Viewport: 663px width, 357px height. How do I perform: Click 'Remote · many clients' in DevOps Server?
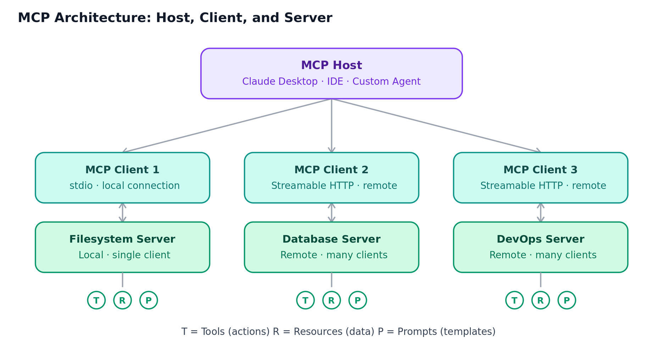click(543, 255)
